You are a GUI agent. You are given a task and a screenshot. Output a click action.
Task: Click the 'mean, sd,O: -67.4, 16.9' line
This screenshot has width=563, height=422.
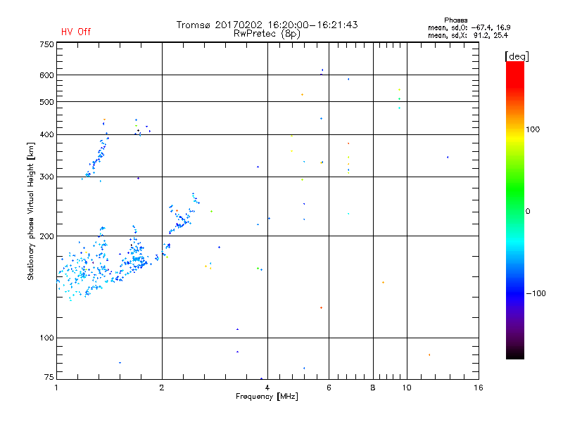coord(469,27)
